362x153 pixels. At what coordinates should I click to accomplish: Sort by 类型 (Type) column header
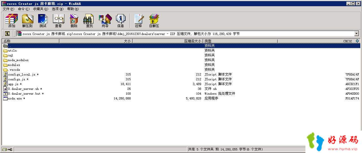240,41
